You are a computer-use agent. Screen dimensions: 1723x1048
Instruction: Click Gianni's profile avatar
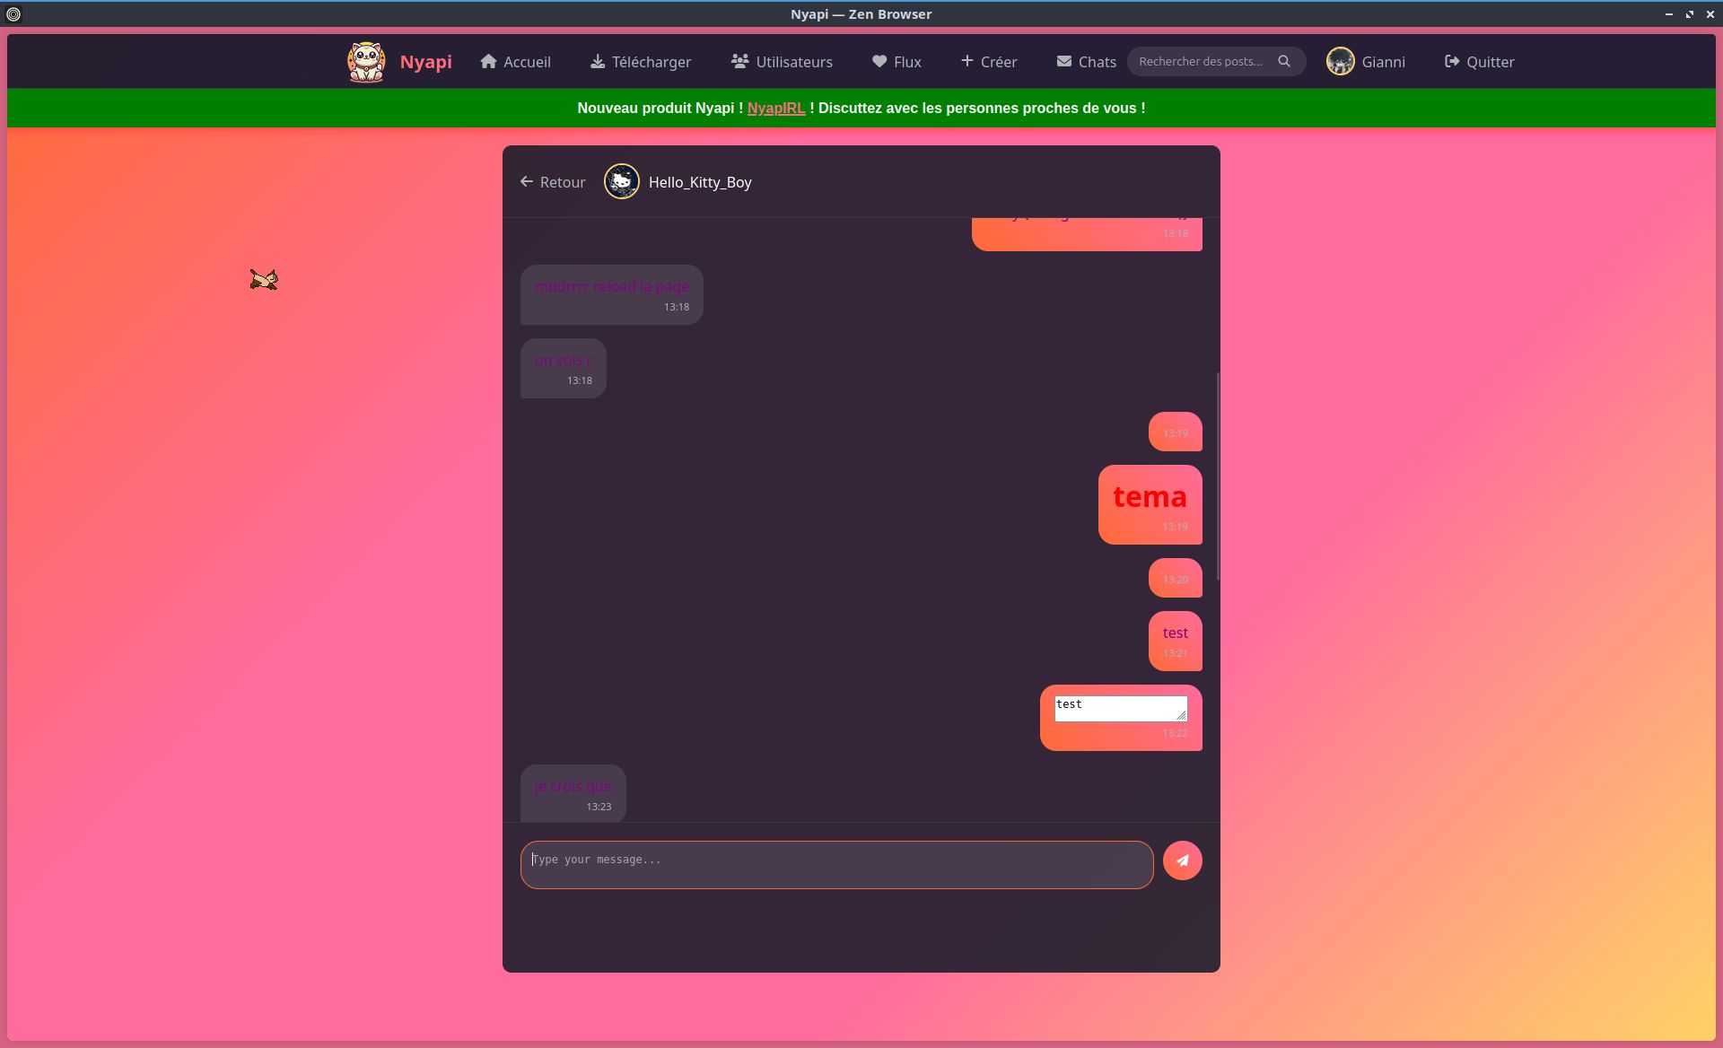click(x=1340, y=62)
